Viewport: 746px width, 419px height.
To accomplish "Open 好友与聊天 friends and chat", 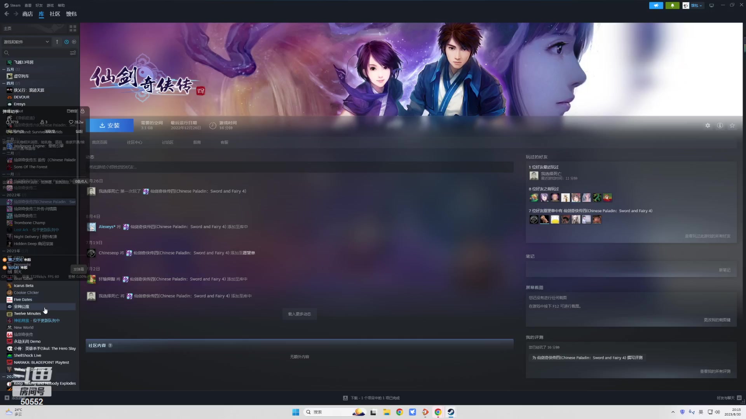I will point(729,398).
